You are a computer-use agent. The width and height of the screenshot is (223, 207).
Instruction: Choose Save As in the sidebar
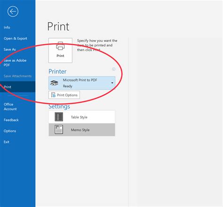[10, 49]
